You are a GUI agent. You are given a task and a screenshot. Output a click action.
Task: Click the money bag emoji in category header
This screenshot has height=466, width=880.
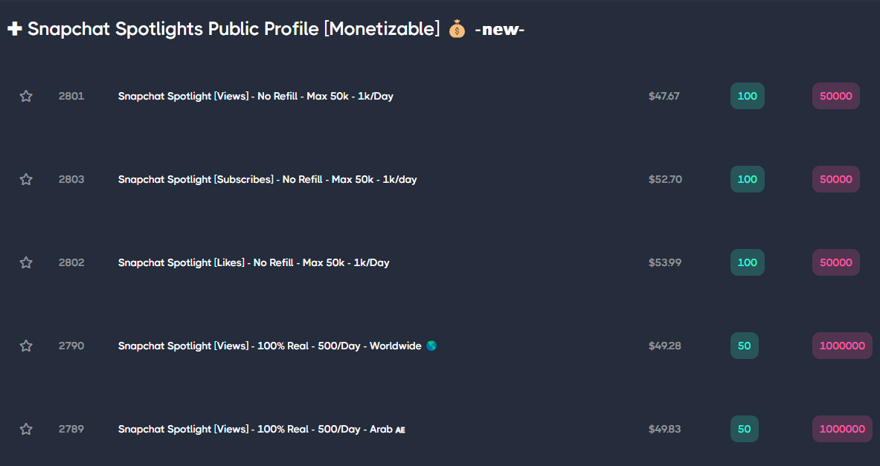pyautogui.click(x=457, y=28)
